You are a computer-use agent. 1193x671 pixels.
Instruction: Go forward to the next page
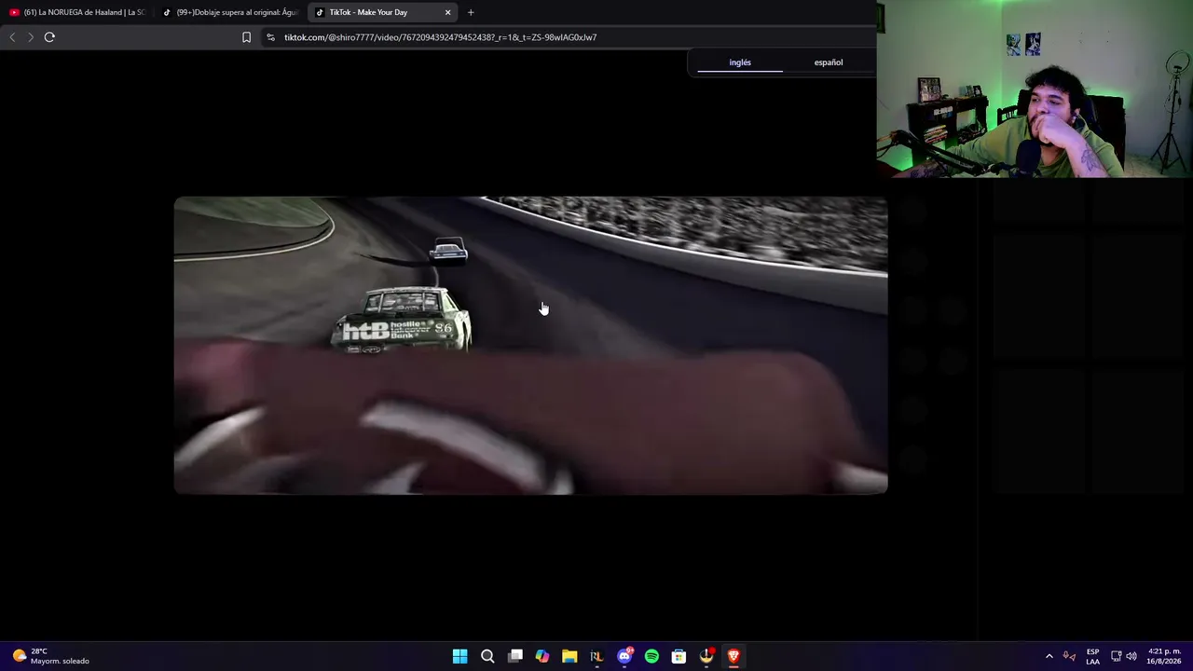[31, 37]
